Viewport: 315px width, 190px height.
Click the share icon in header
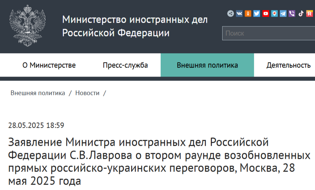coord(231,14)
